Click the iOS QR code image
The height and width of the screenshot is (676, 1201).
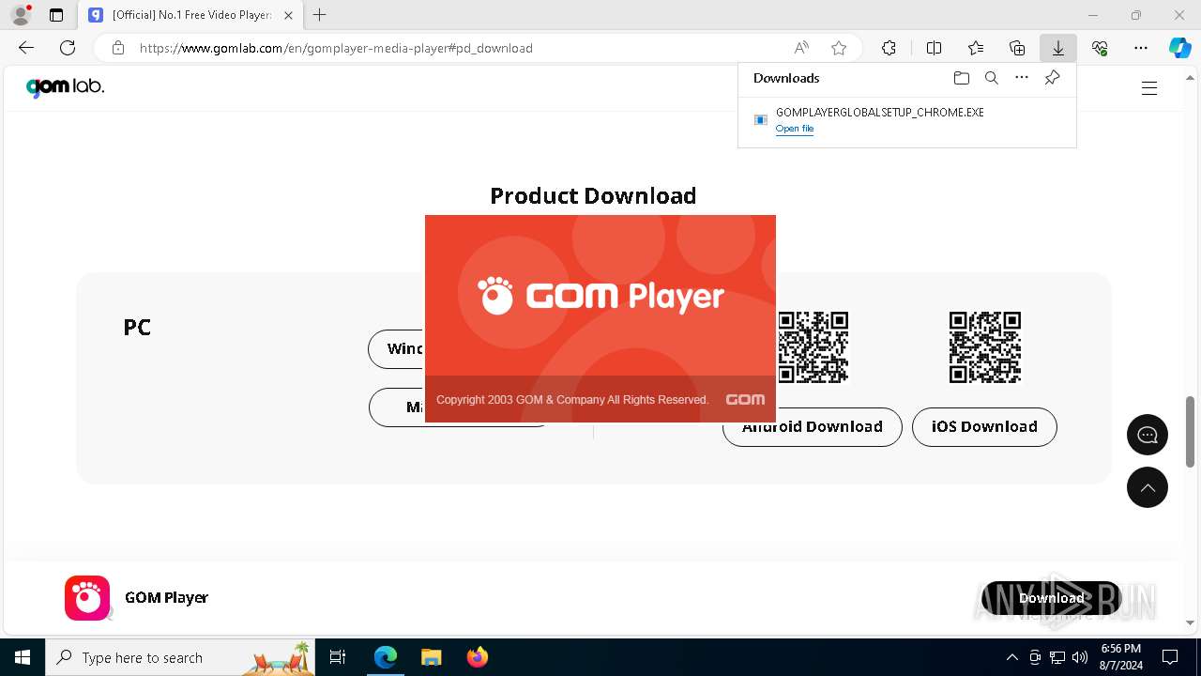click(x=984, y=347)
